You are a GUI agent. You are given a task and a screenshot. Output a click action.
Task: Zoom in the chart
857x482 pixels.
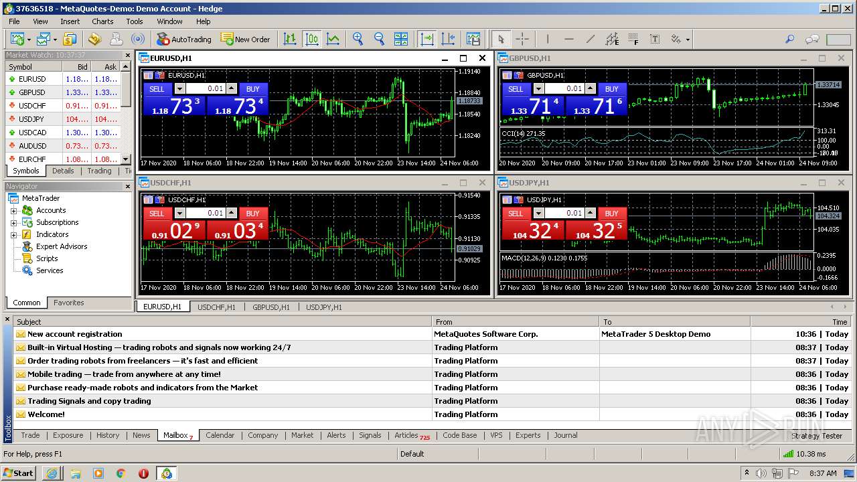[358, 39]
